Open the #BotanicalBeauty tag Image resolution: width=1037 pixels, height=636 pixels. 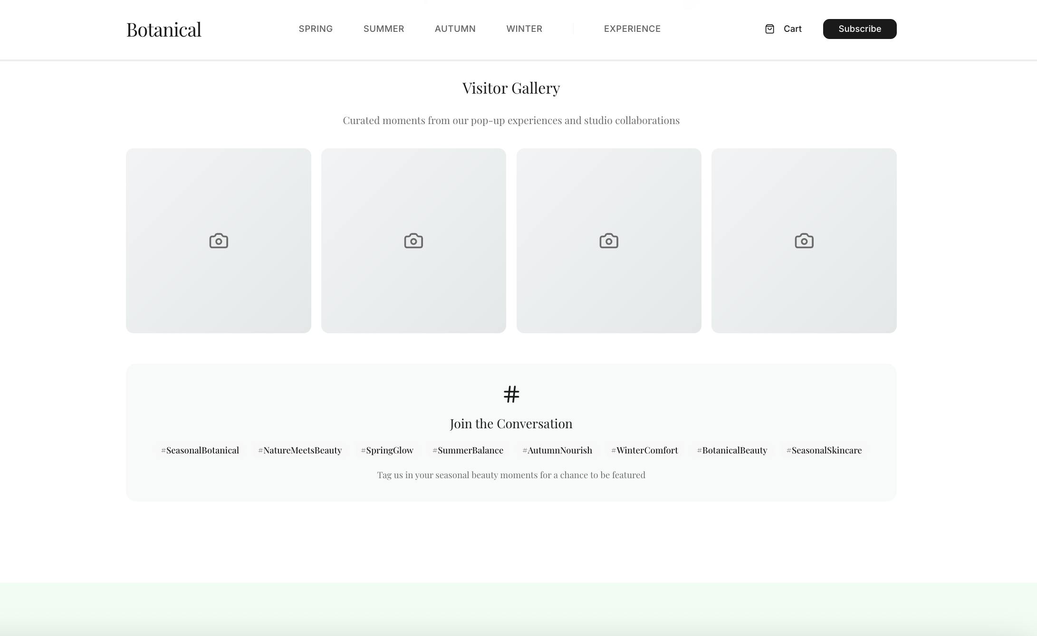(x=732, y=450)
